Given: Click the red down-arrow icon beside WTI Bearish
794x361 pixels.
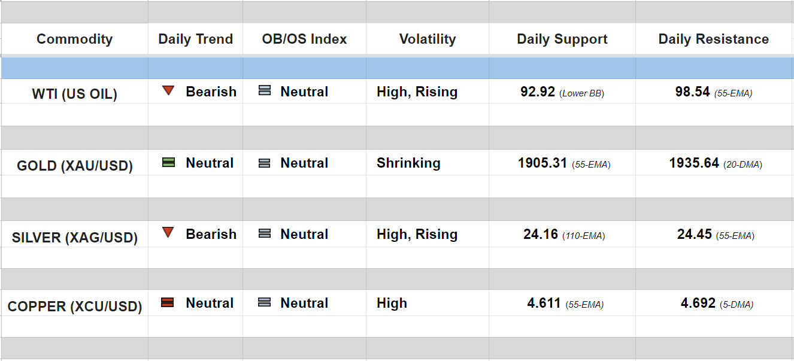Looking at the screenshot, I should (x=168, y=91).
